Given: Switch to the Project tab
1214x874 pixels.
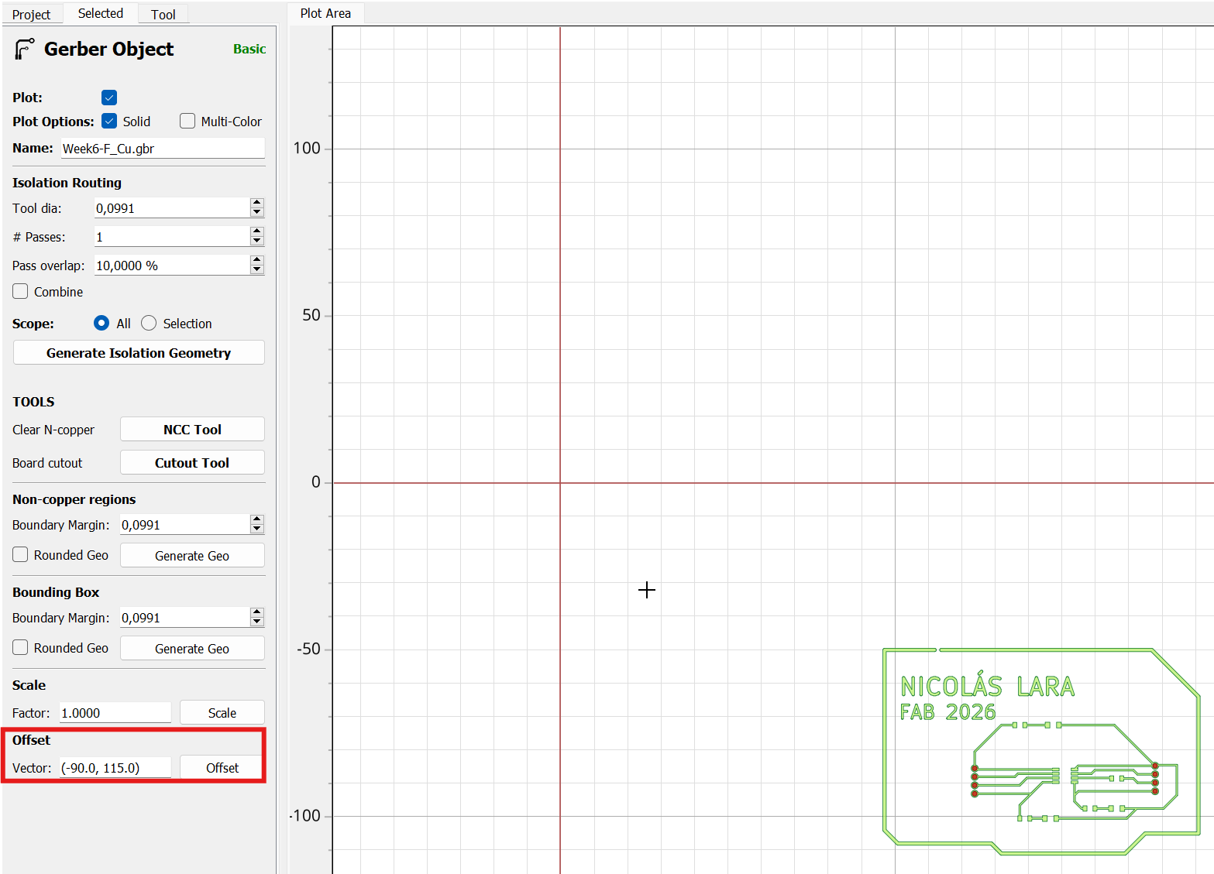Looking at the screenshot, I should pos(32,14).
